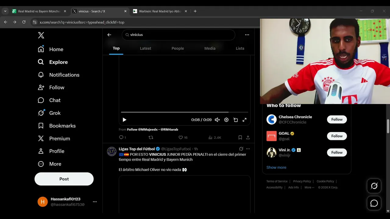Screen dimensions: 390x219
Task: Open Accessibility footer link
Action: (x=275, y=187)
